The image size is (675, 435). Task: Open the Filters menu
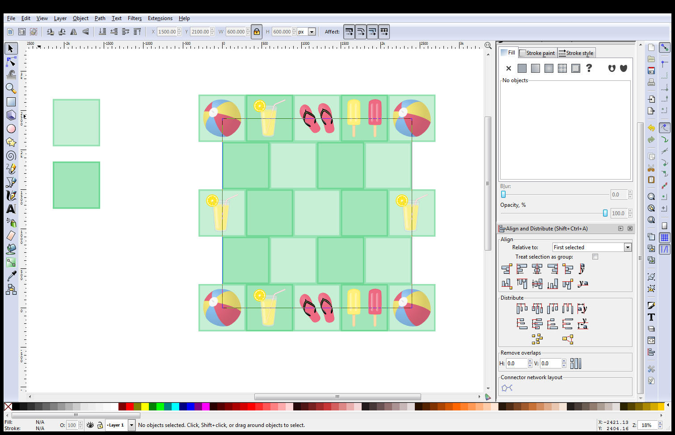pyautogui.click(x=135, y=18)
